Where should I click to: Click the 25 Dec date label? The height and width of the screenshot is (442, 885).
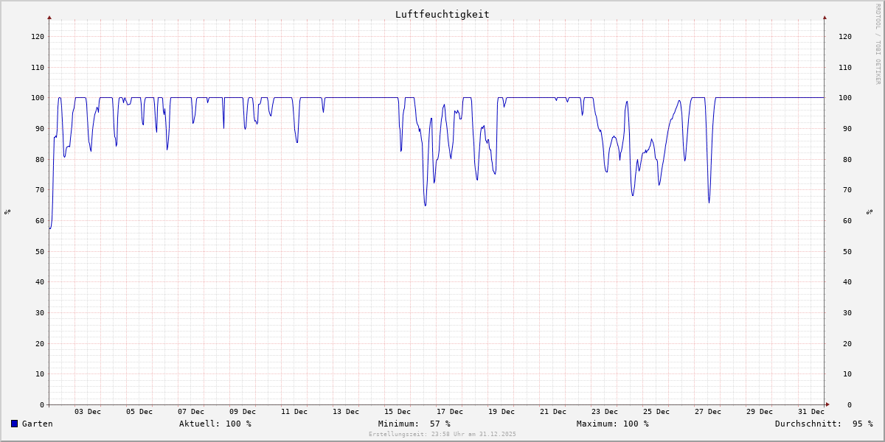pyautogui.click(x=656, y=412)
